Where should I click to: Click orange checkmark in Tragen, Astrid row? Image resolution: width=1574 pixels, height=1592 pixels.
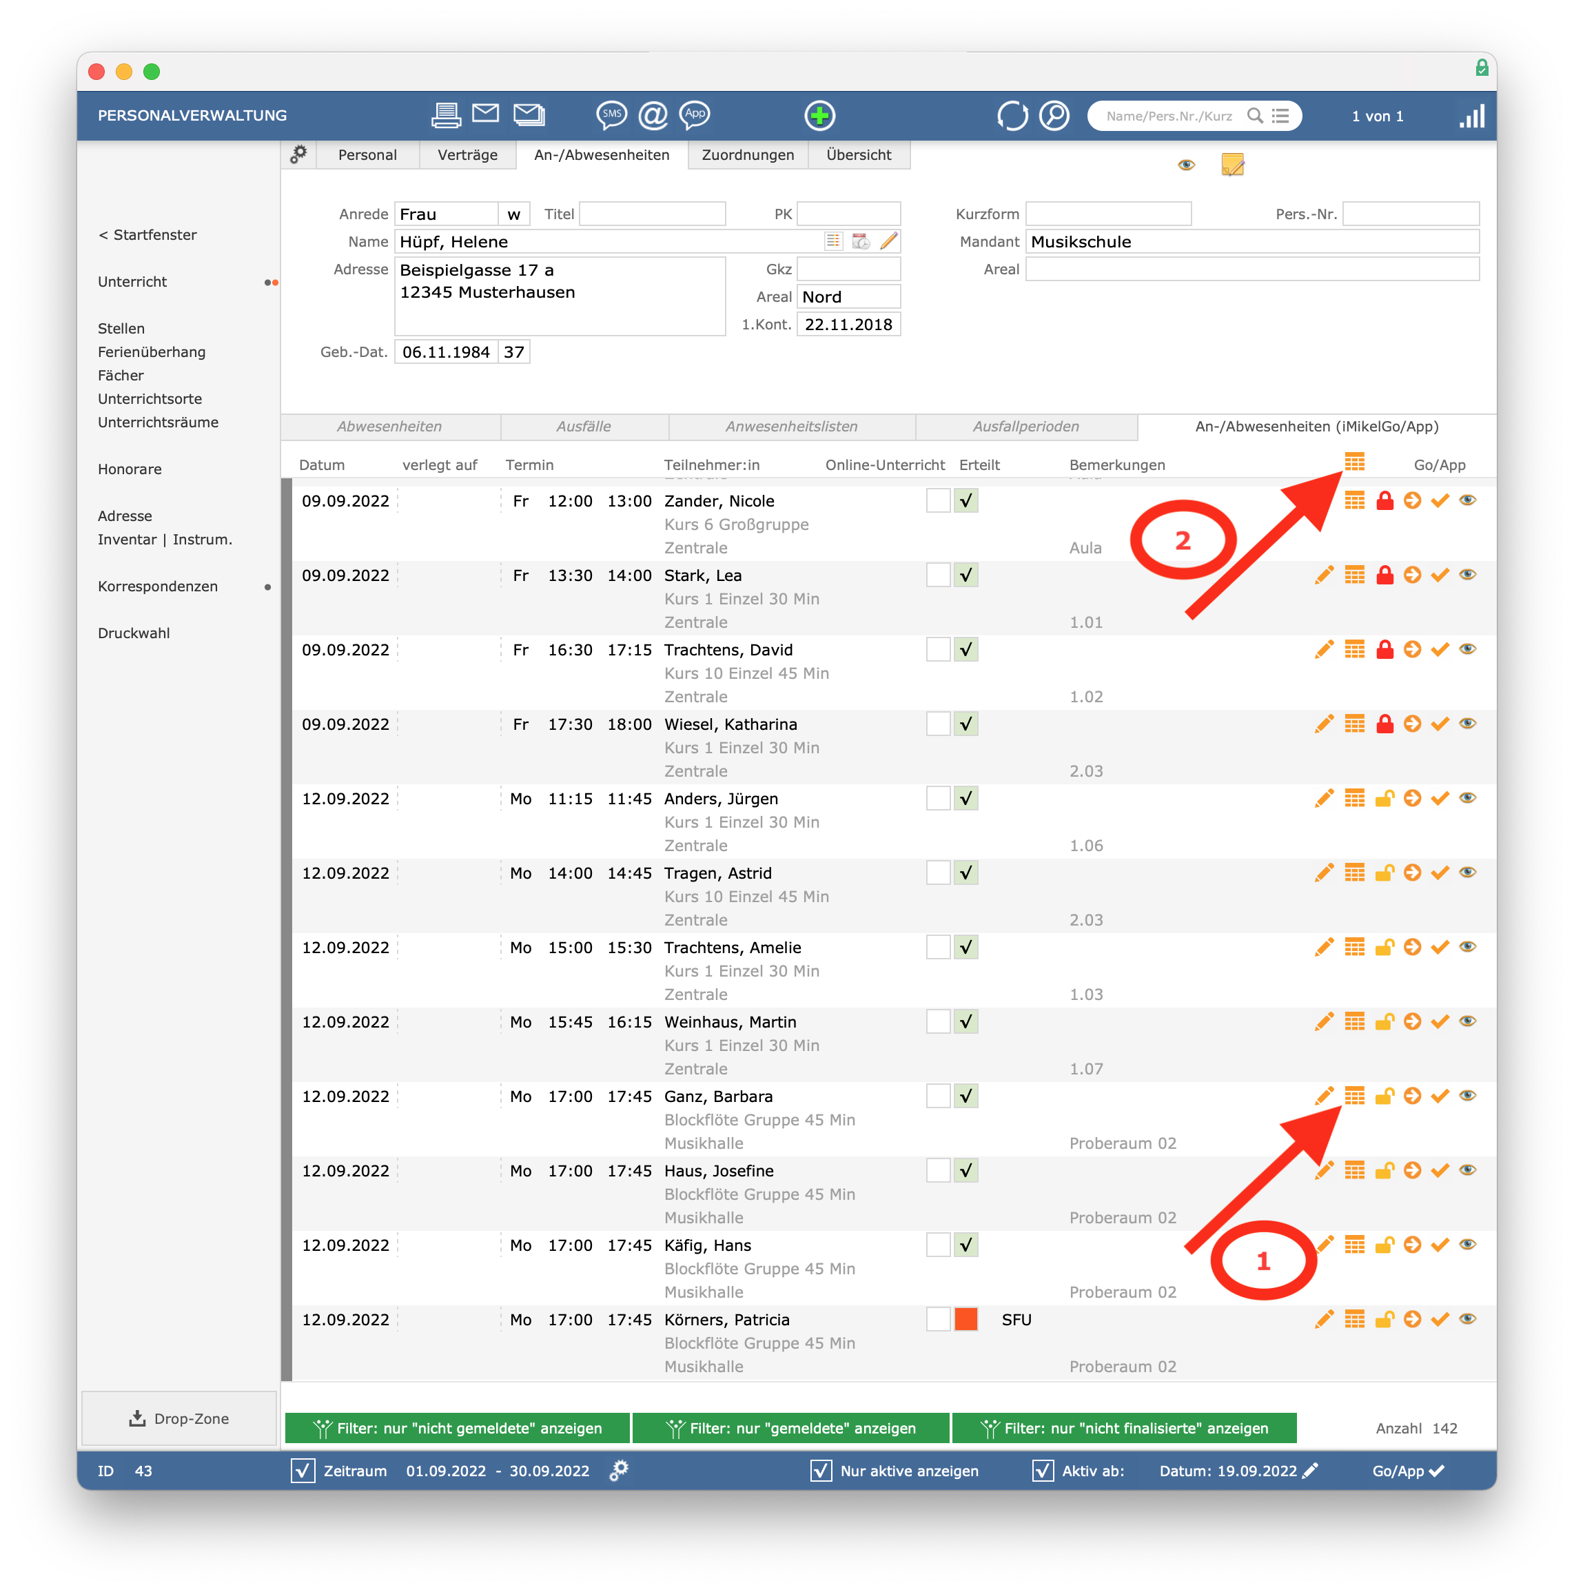pyautogui.click(x=1440, y=872)
